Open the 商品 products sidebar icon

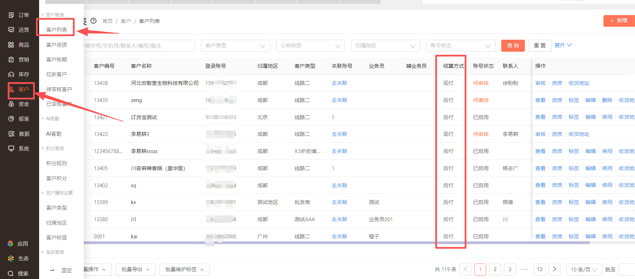(x=11, y=45)
